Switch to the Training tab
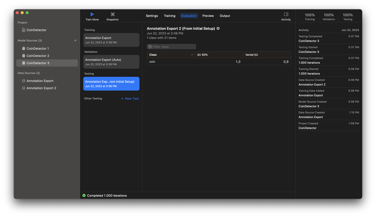This screenshot has height=217, width=376. (x=169, y=16)
